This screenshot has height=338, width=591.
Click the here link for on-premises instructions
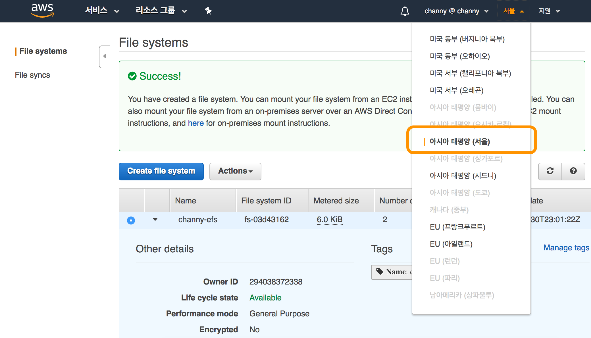[196, 123]
